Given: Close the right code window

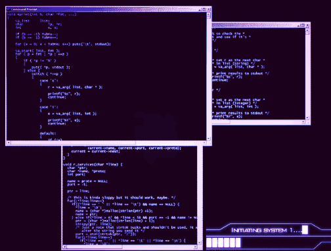Looking at the screenshot, I should tap(307, 25).
